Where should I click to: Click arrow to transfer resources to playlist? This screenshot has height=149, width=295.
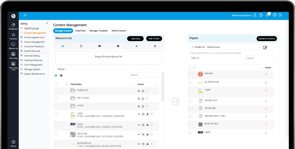176,101
